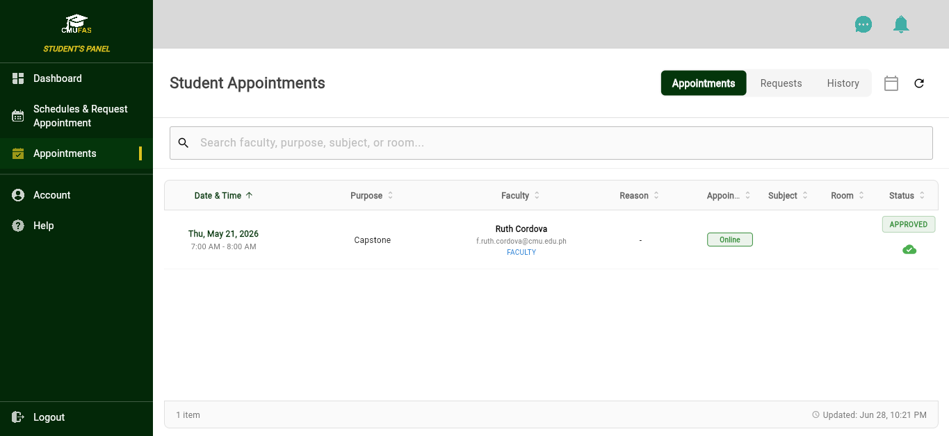Screen dimensions: 949x436
Task: Sort the Reason column
Action: 640,196
